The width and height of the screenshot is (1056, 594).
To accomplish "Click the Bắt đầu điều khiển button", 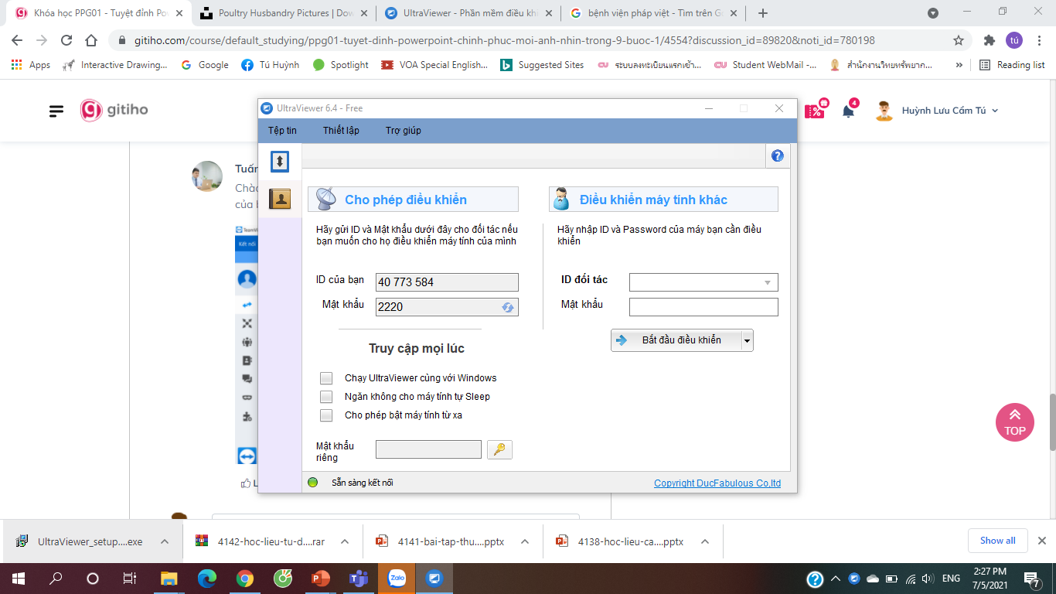I will 676,340.
